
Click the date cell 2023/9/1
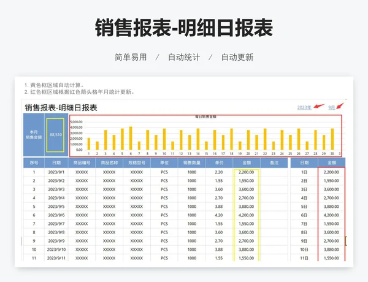point(56,172)
